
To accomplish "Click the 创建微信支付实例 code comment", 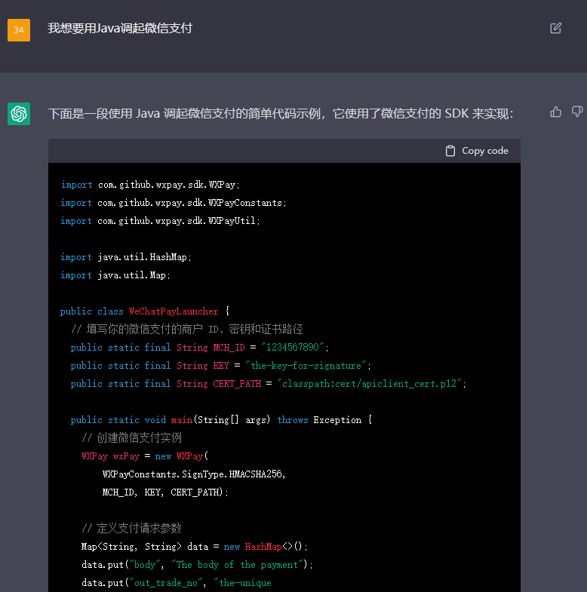I will (x=131, y=438).
